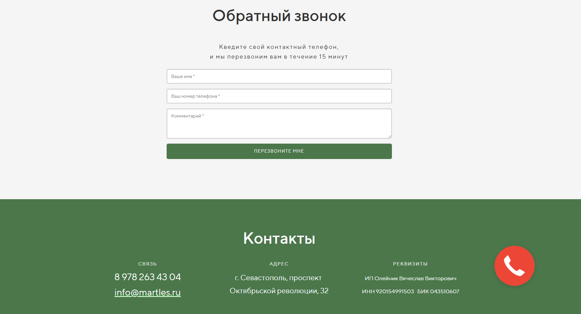Image resolution: width=581 pixels, height=314 pixels.
Task: Open the info@martles.ru email link
Action: coord(148,292)
